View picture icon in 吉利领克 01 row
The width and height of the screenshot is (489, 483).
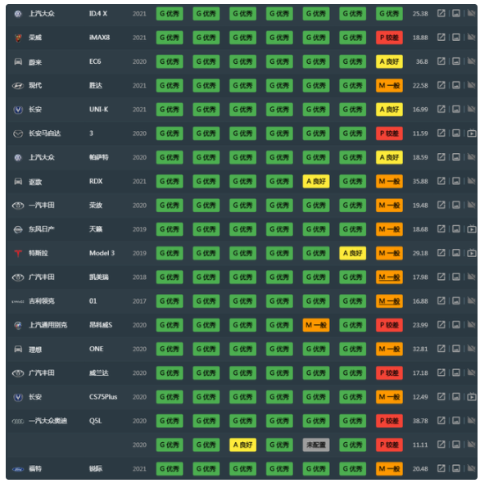(456, 301)
